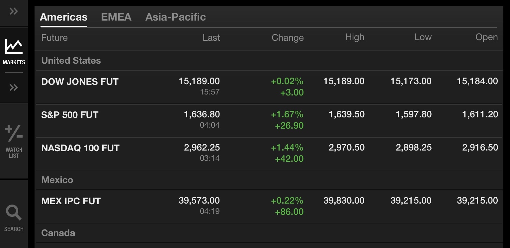Expand Markets submenu double-chevron below Markets
Image resolution: width=510 pixels, height=248 pixels.
click(x=14, y=88)
